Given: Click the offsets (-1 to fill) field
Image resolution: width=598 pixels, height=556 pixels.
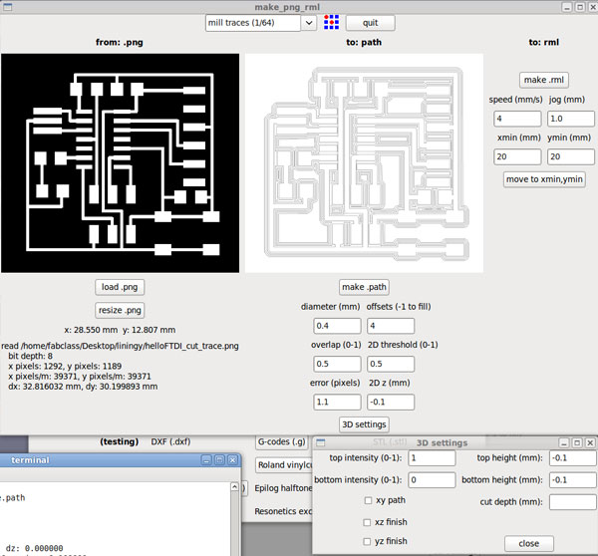Looking at the screenshot, I should point(391,326).
